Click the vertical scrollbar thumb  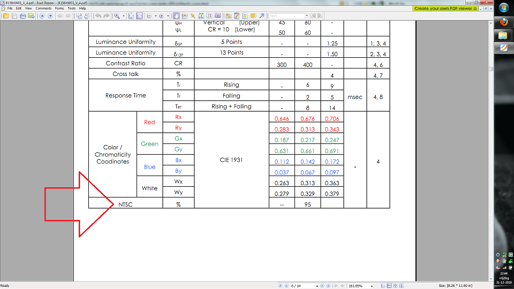tap(491, 69)
